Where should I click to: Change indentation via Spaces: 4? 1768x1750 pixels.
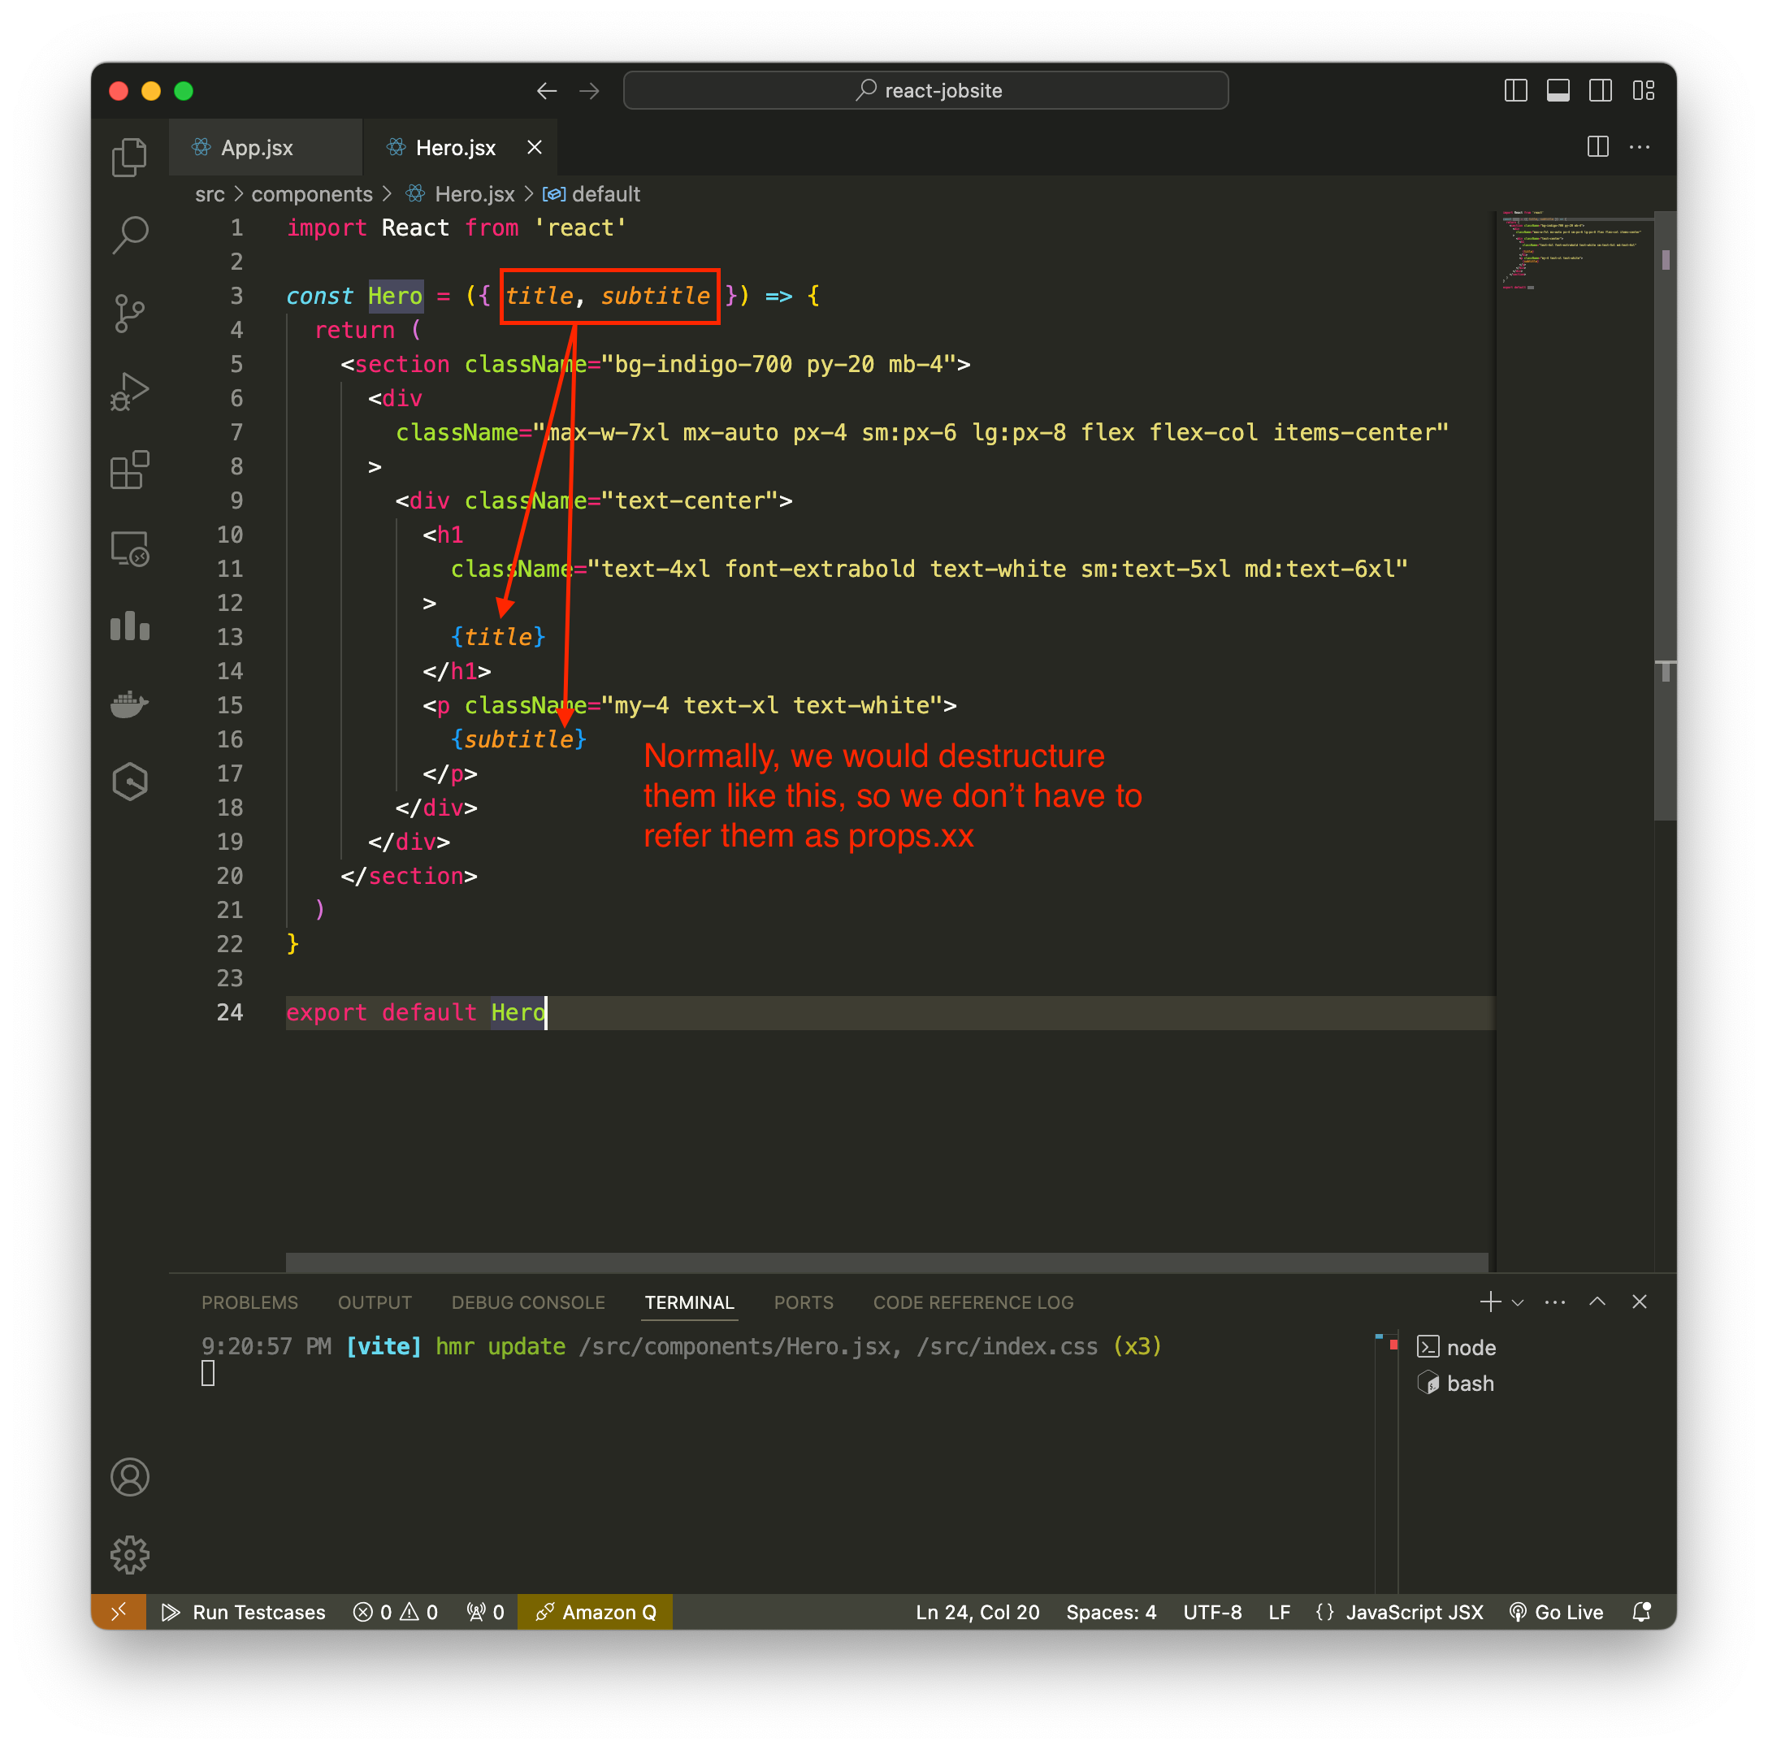1111,1612
